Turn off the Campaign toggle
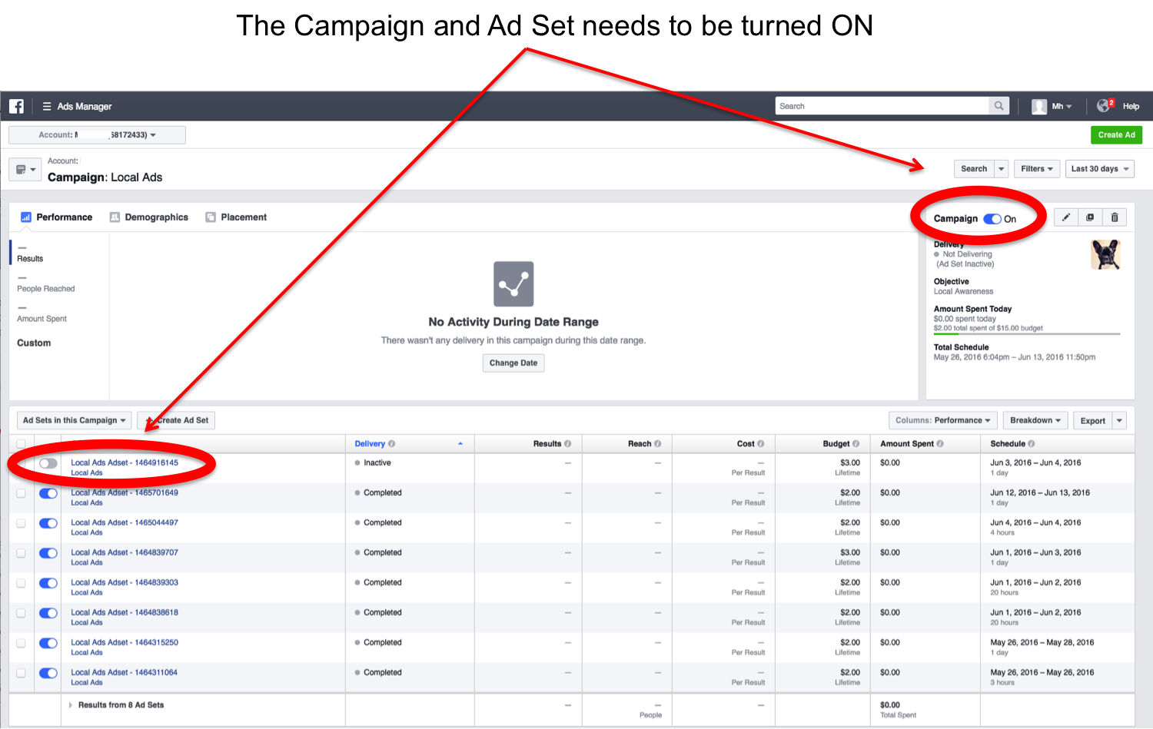The width and height of the screenshot is (1153, 729). [x=992, y=219]
